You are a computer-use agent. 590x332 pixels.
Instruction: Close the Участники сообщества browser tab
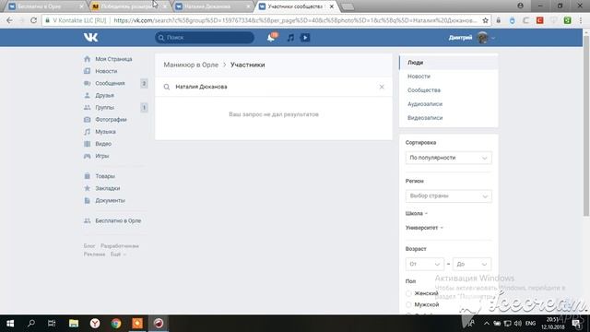click(332, 6)
